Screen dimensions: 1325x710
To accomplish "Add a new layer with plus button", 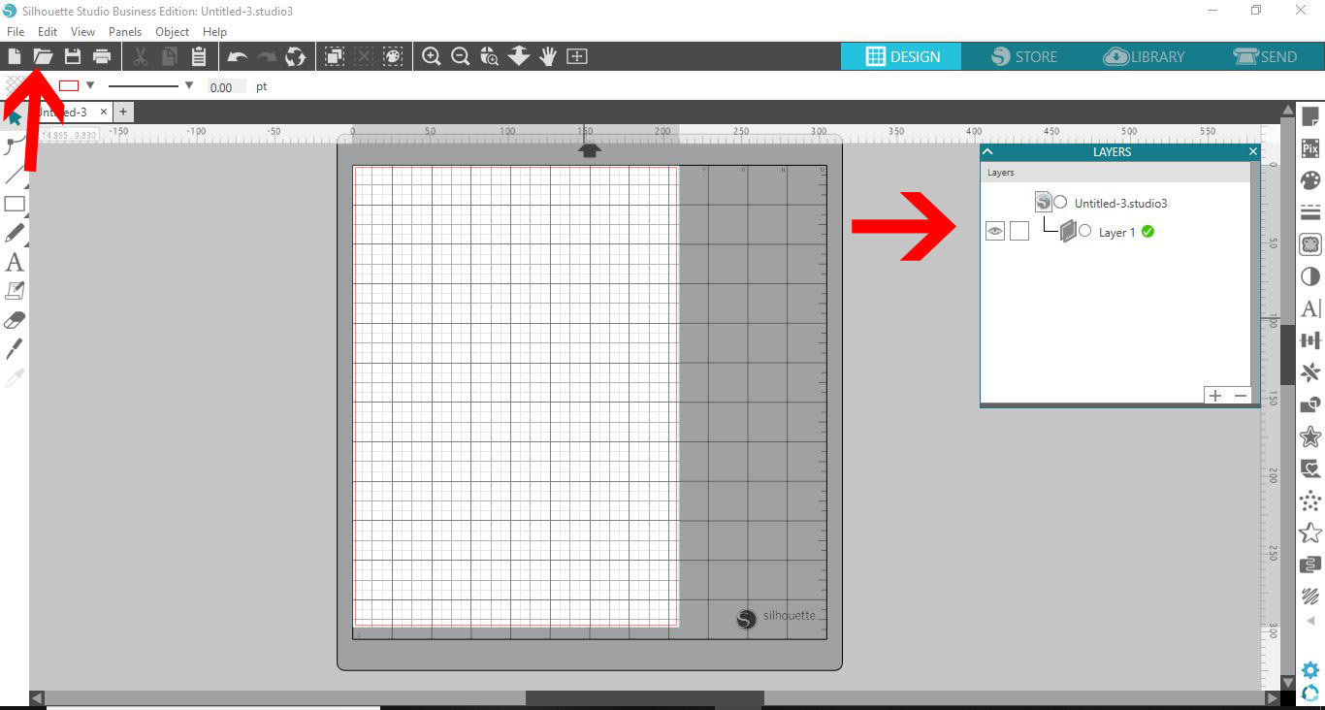I will pyautogui.click(x=1215, y=396).
